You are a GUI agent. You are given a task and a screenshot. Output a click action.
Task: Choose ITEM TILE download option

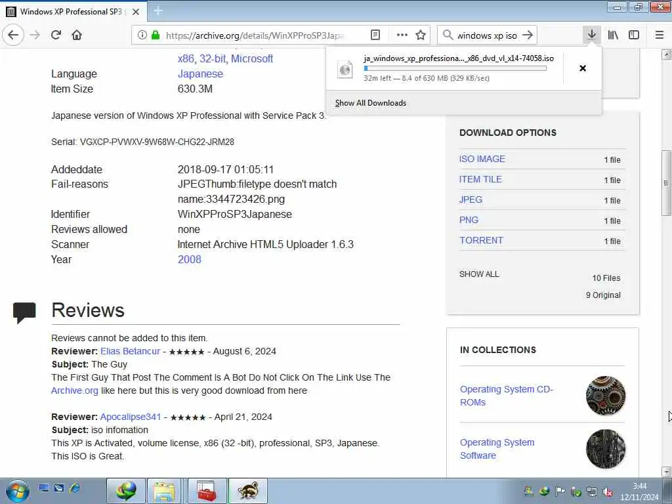click(480, 180)
